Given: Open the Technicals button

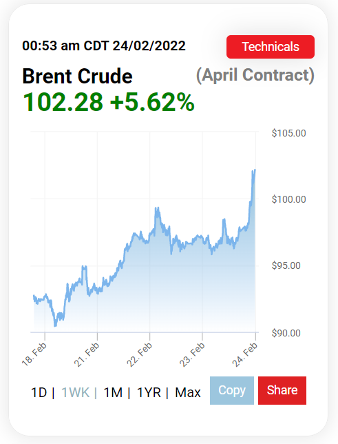Looking at the screenshot, I should pos(271,47).
